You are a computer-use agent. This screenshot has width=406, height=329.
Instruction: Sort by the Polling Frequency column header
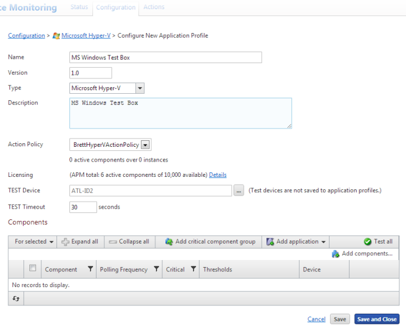coord(124,269)
